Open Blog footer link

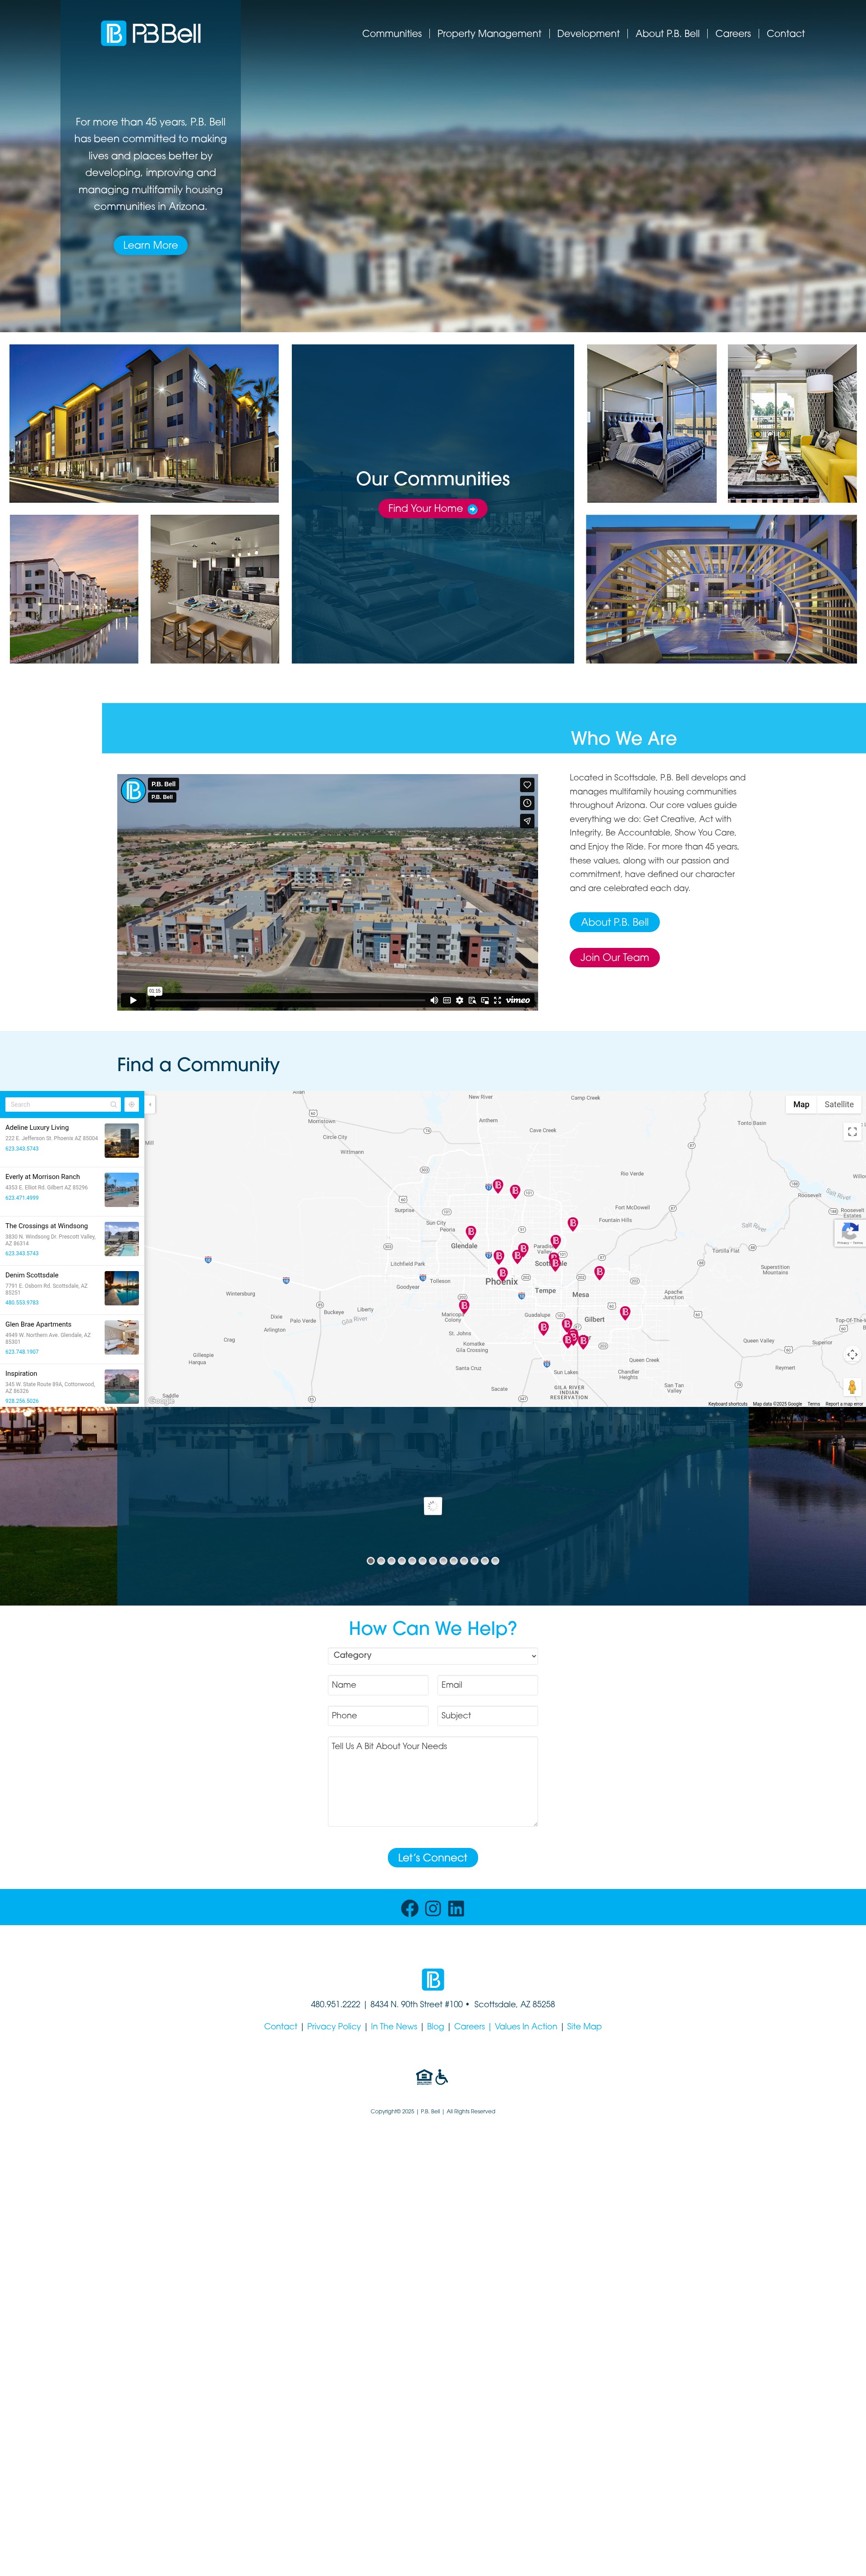tap(436, 2026)
